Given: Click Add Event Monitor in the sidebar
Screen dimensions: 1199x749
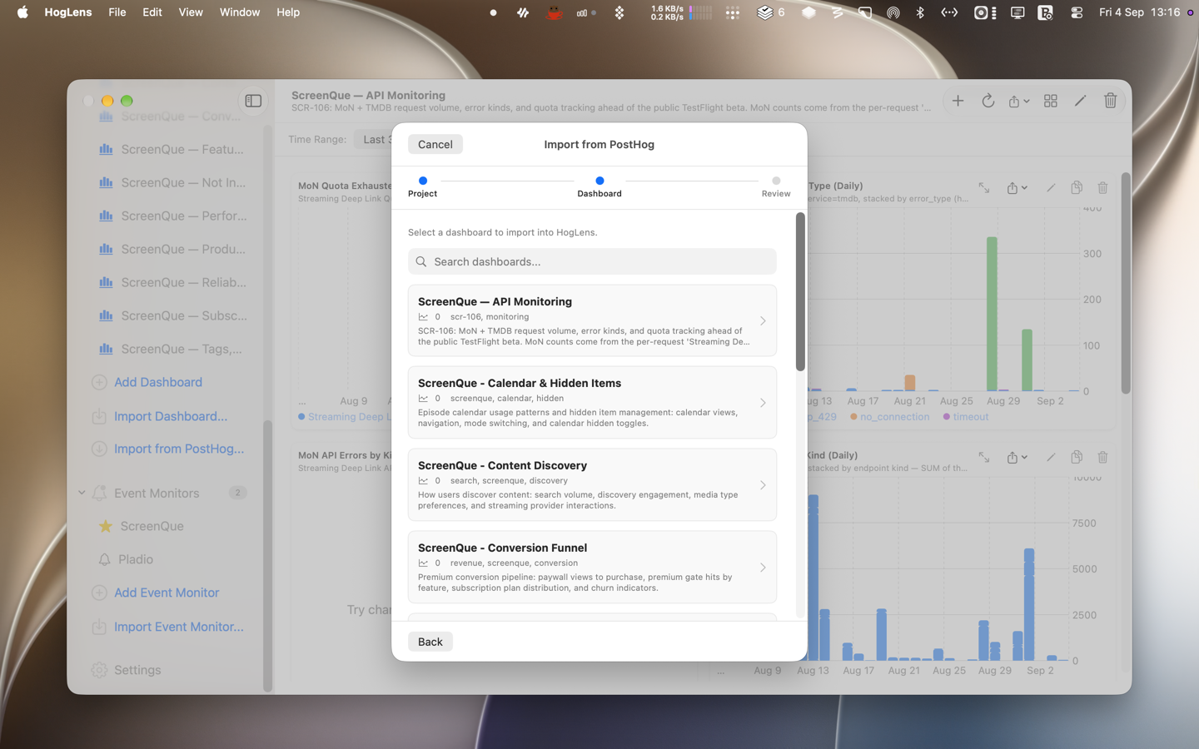Looking at the screenshot, I should click(x=156, y=593).
